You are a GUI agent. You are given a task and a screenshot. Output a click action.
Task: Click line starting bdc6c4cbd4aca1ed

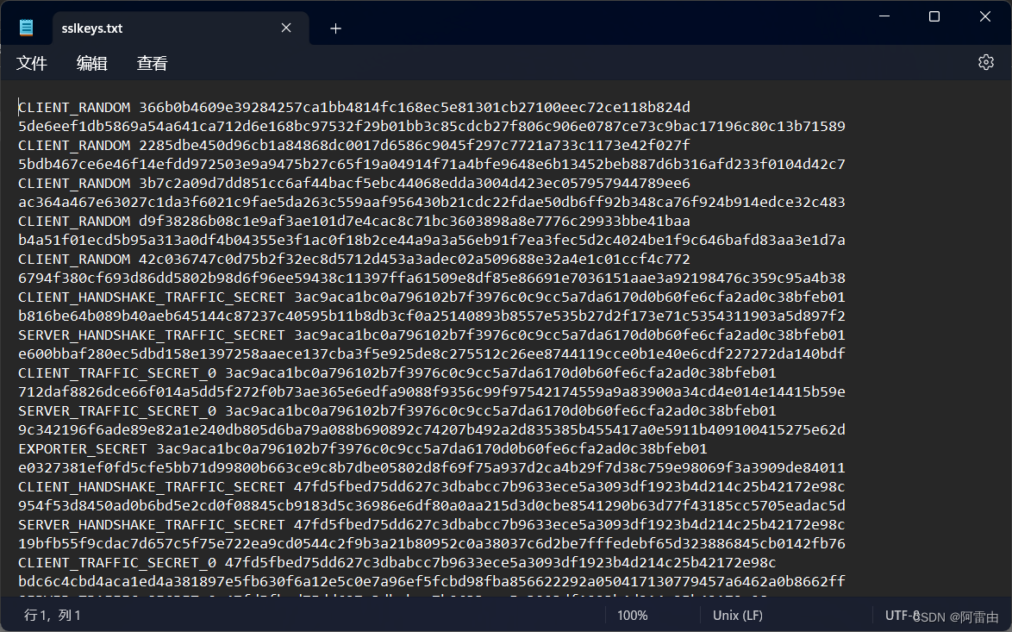(x=432, y=582)
